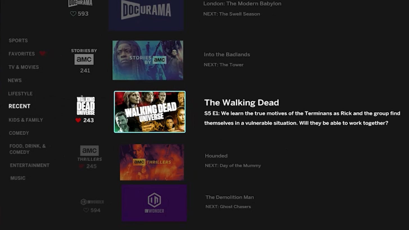This screenshot has width=409, height=230.
Task: Select The Demolition Man title
Action: coord(230,197)
